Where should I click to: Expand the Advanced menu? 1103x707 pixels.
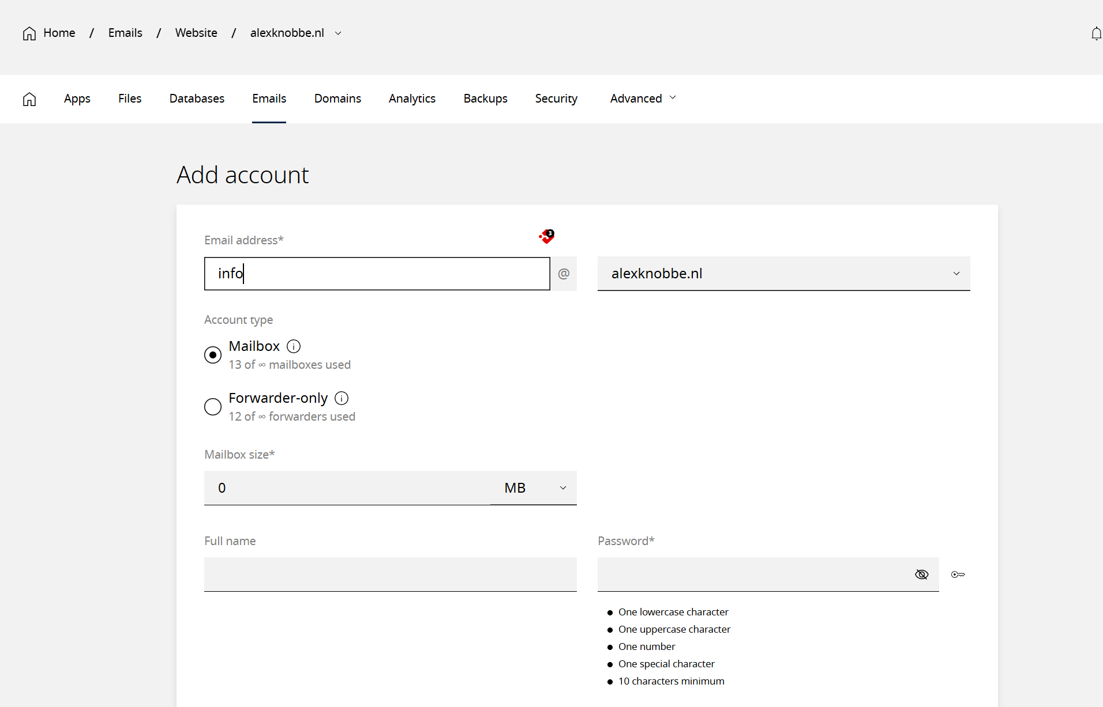[643, 99]
